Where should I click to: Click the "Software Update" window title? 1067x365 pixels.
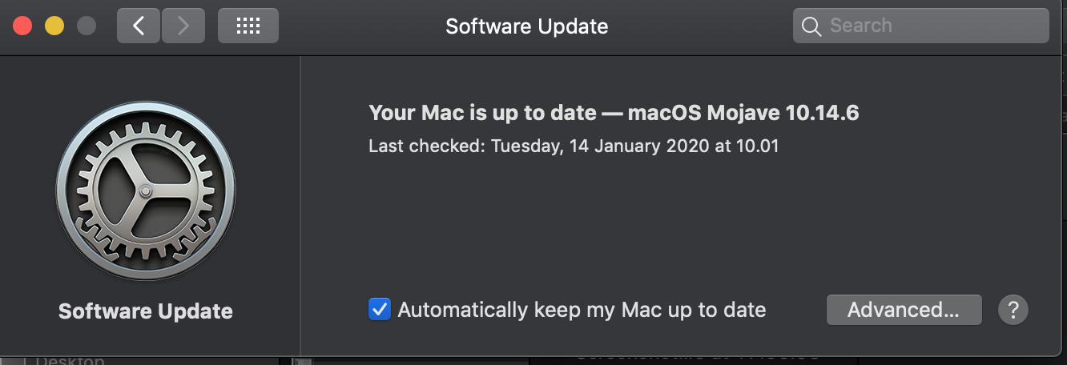pyautogui.click(x=526, y=26)
